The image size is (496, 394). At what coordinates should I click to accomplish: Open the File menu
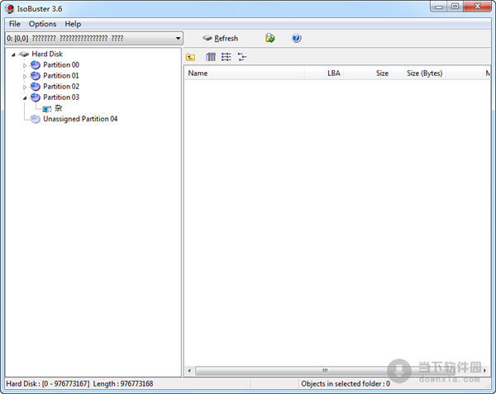point(14,24)
